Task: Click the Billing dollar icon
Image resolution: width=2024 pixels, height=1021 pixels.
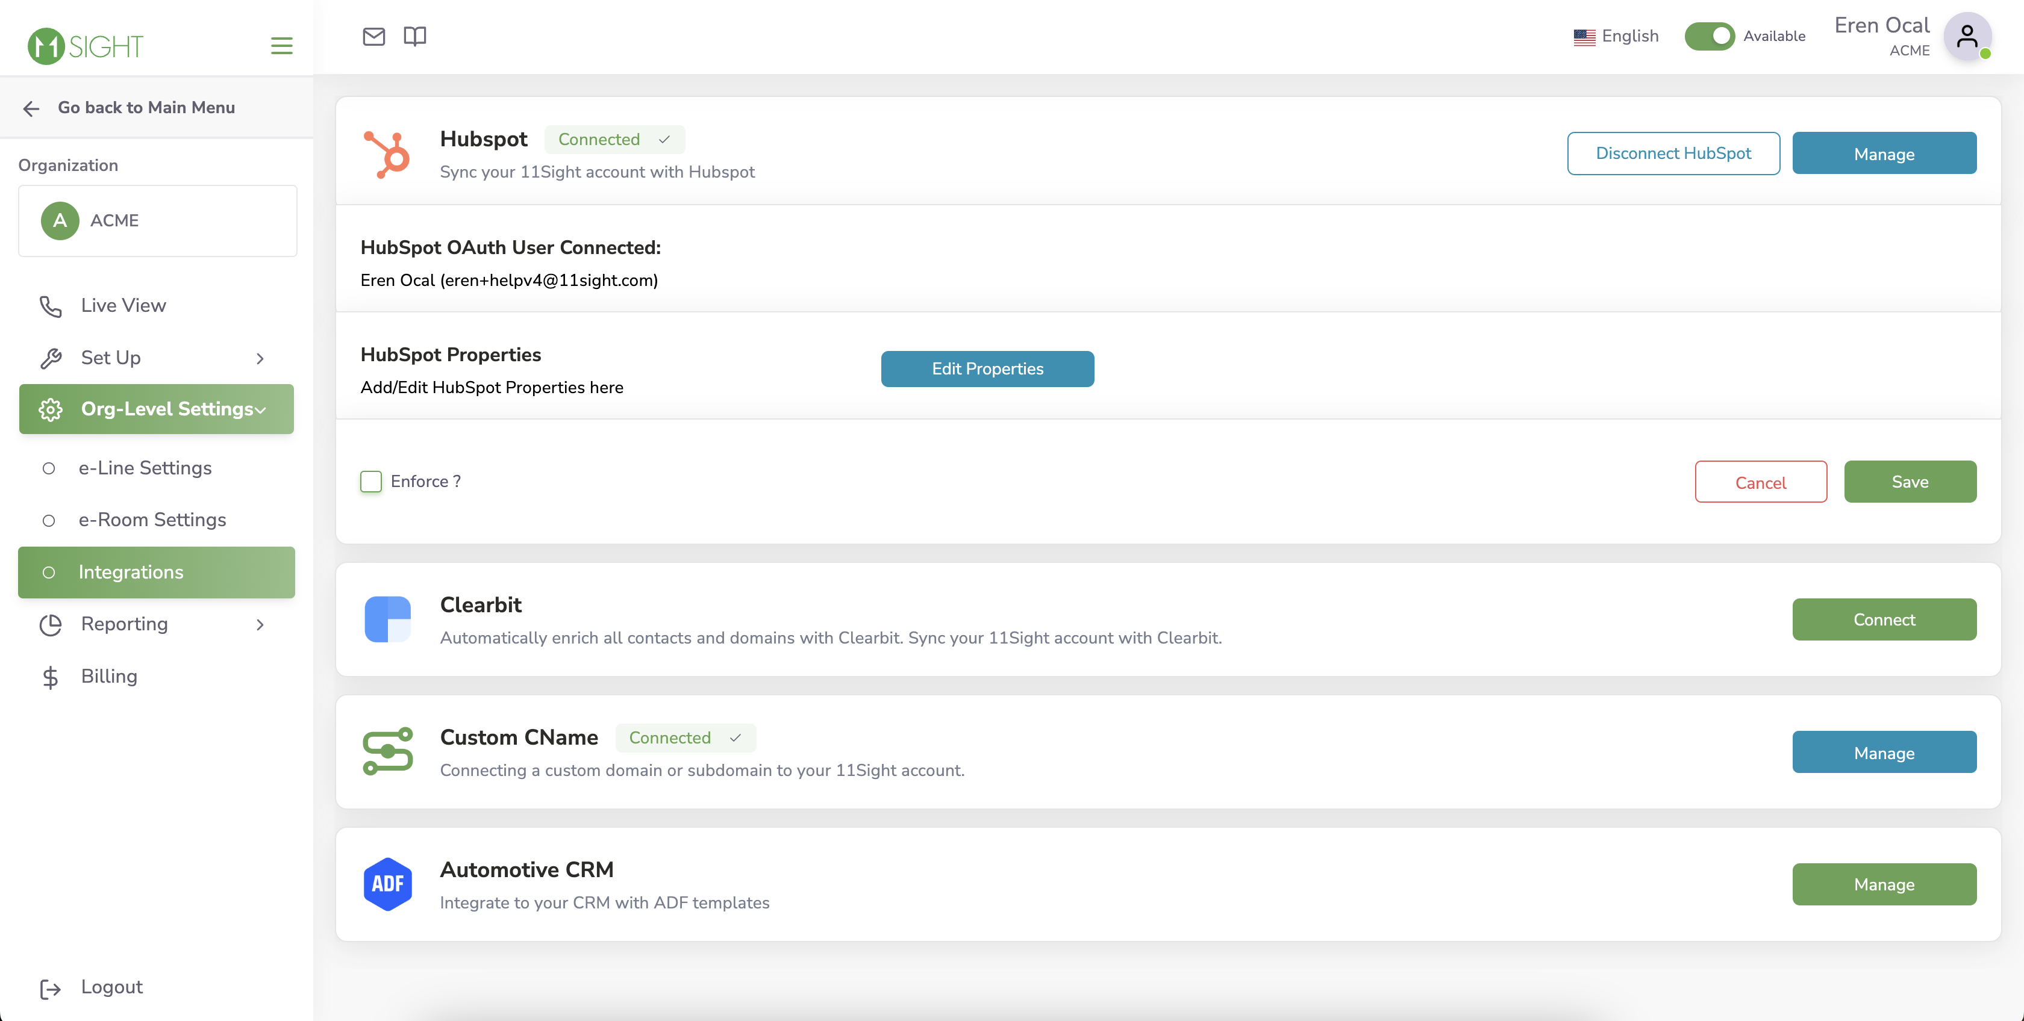Action: click(50, 677)
